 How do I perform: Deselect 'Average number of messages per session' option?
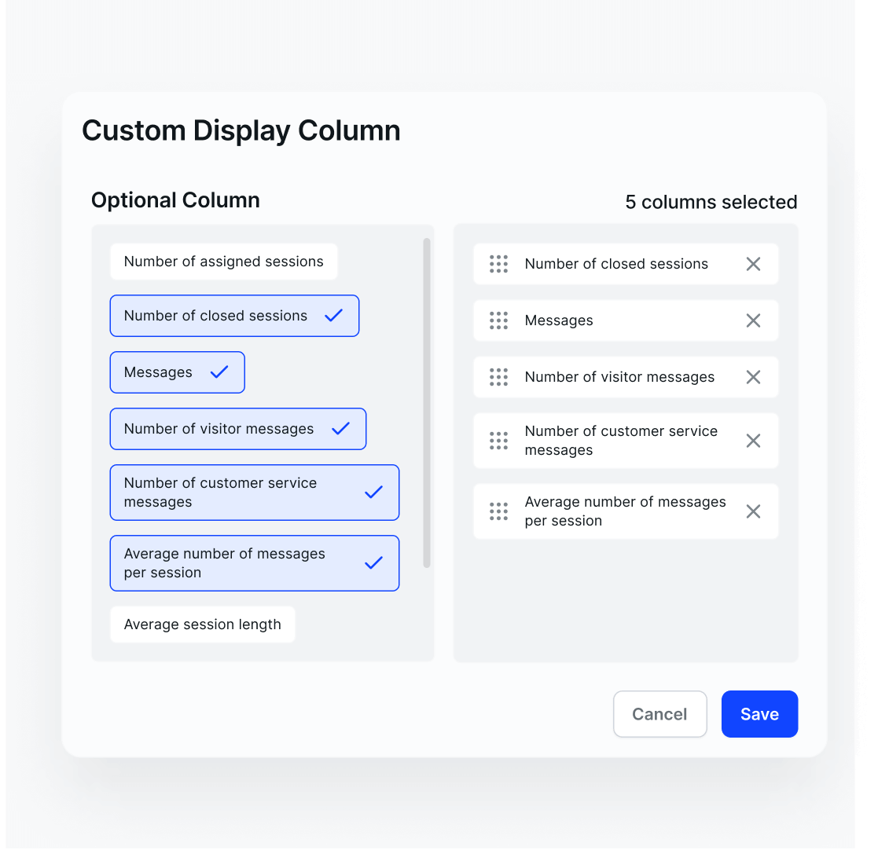pos(254,563)
